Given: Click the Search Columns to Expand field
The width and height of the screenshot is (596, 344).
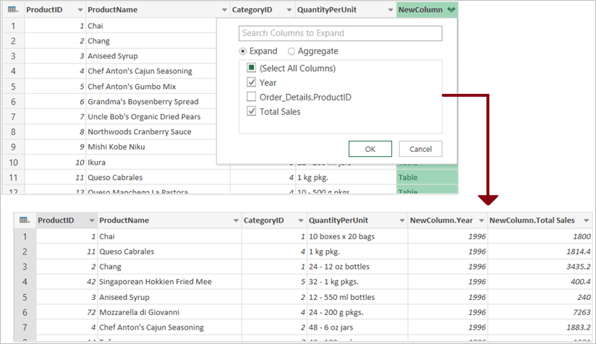Looking at the screenshot, I should click(x=340, y=33).
